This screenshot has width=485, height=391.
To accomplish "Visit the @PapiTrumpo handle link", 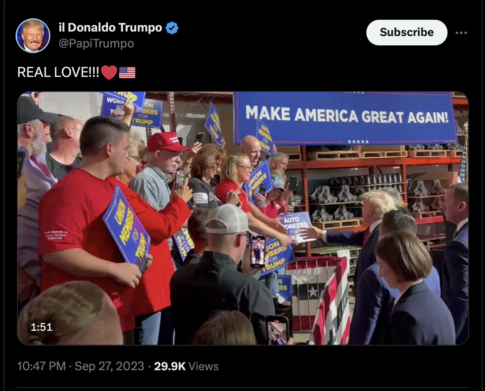I will pyautogui.click(x=96, y=43).
